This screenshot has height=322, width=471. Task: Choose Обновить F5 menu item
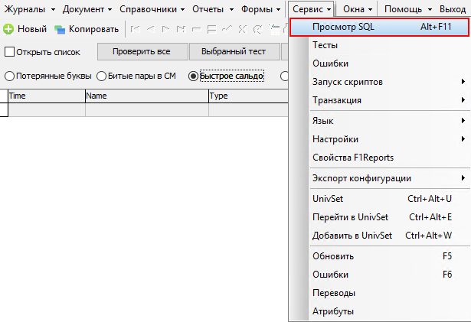point(389,256)
